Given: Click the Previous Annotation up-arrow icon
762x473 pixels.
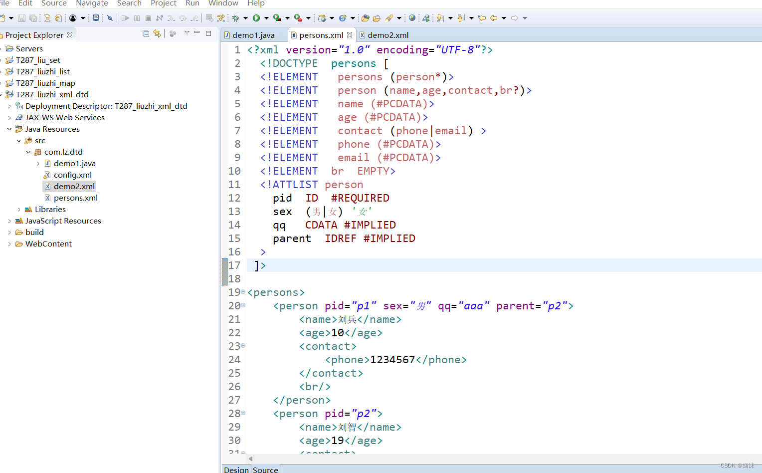Looking at the screenshot, I should point(461,18).
